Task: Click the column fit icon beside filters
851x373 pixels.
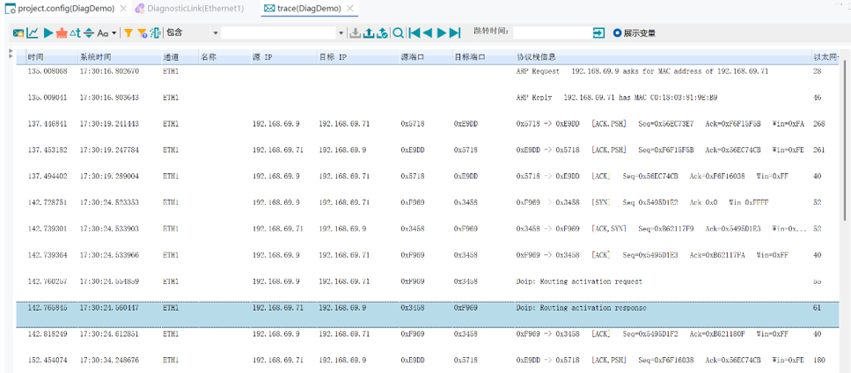Action: pyautogui.click(x=156, y=33)
